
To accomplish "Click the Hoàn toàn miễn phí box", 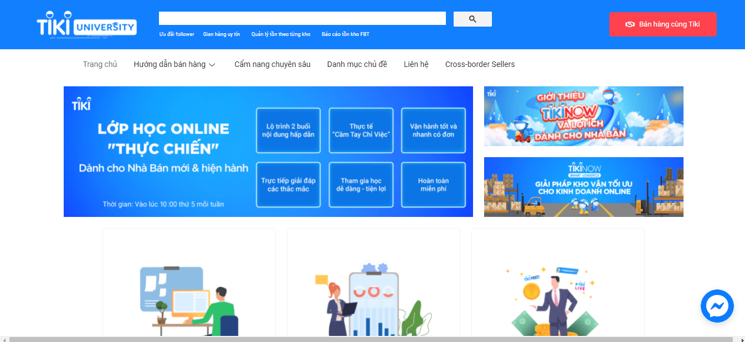I will pyautogui.click(x=434, y=185).
